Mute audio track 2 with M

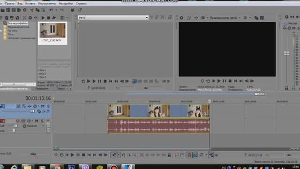pos(37,121)
